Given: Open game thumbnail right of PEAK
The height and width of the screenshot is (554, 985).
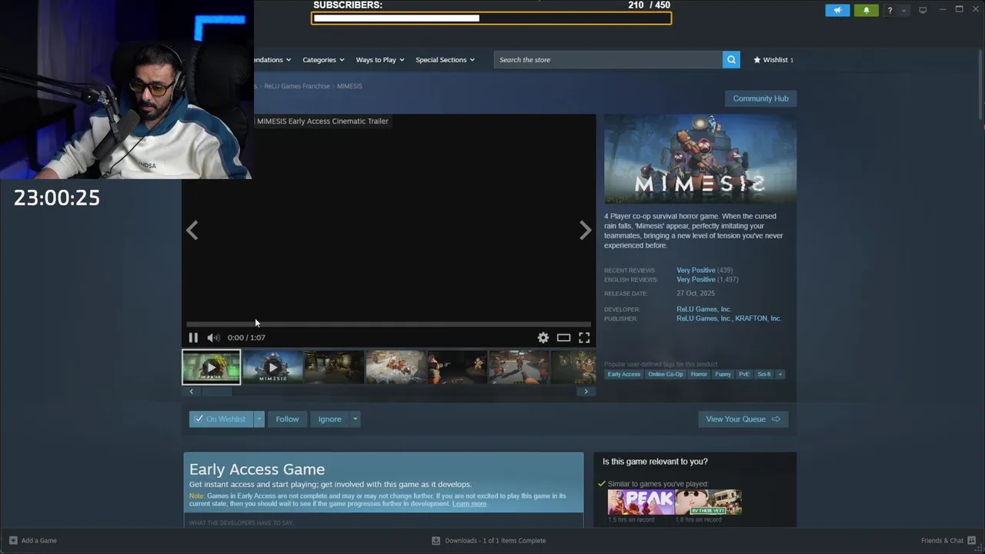Looking at the screenshot, I should [709, 502].
